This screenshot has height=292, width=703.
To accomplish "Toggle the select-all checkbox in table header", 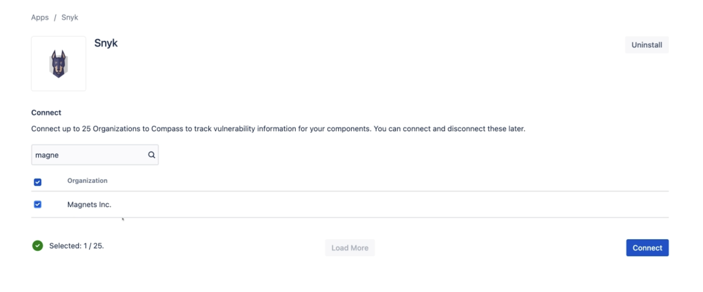I will click(37, 182).
